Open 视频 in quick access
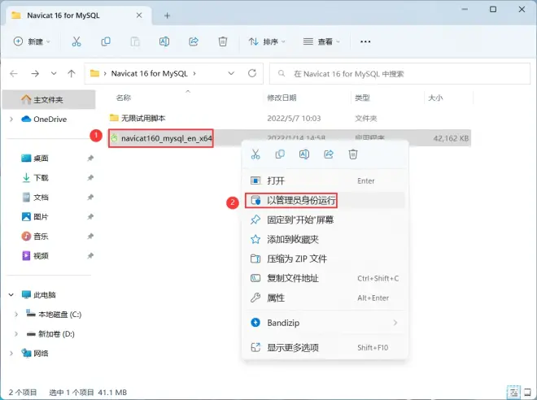Image resolution: width=537 pixels, height=400 pixels. (x=35, y=255)
